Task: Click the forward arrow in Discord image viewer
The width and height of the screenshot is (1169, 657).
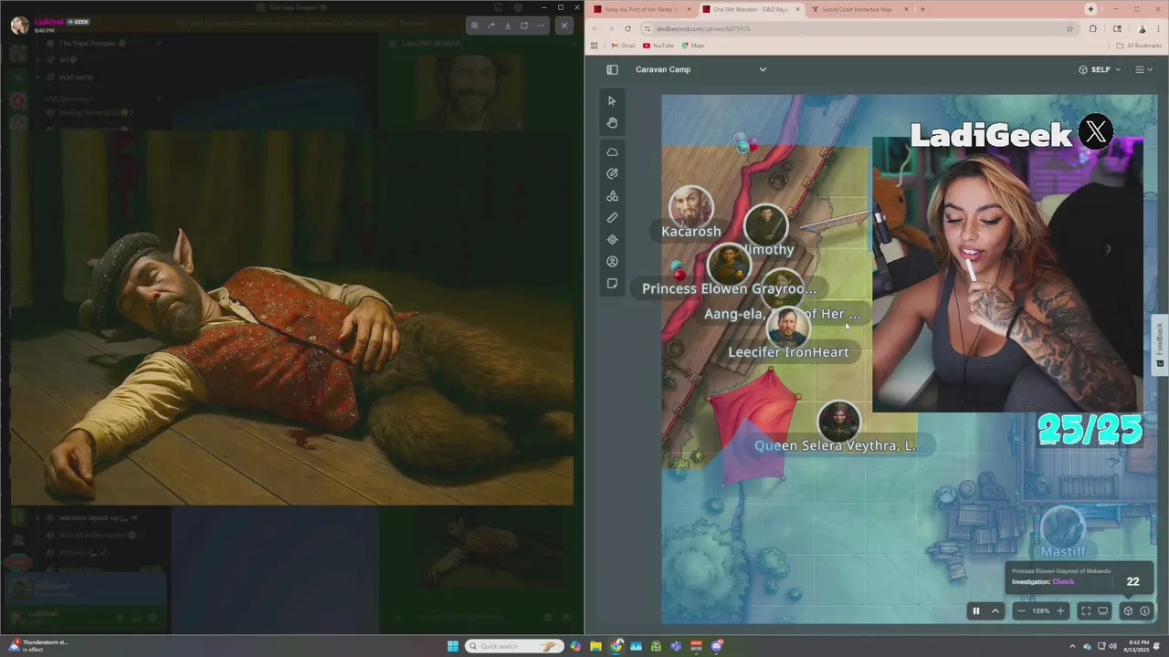Action: (490, 26)
